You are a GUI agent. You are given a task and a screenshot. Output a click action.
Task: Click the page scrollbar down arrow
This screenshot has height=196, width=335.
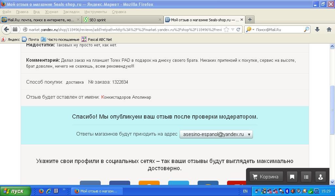tap(332, 182)
